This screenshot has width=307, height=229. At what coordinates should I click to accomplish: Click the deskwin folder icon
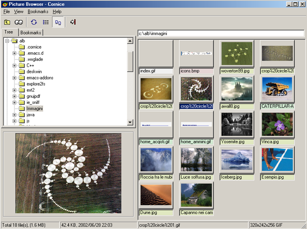[x=22, y=71]
